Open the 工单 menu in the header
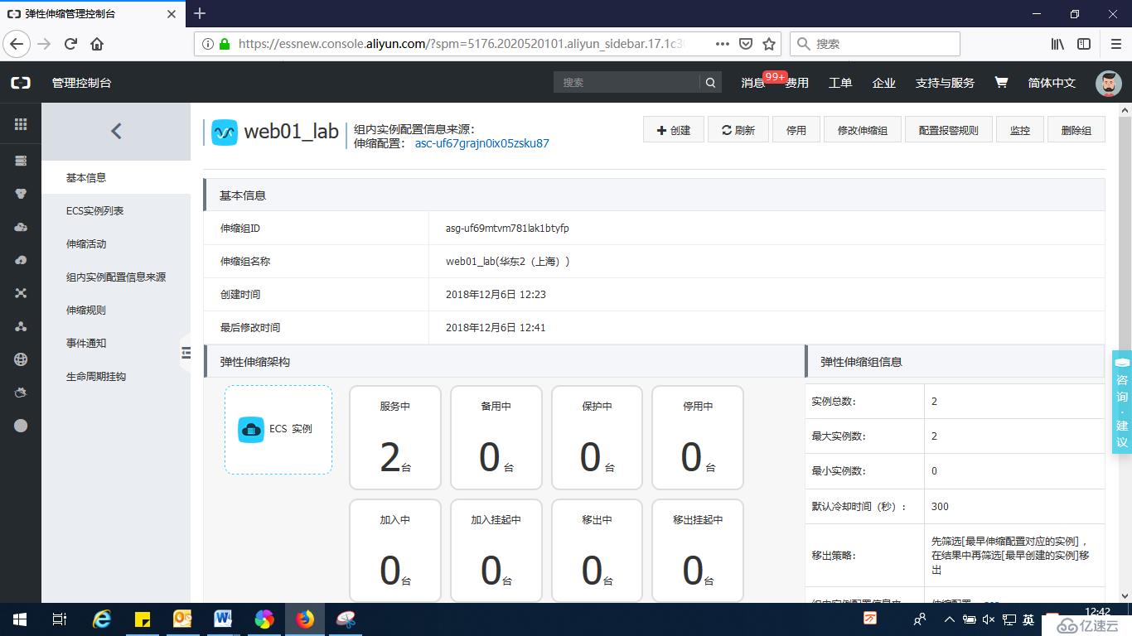1132x636 pixels. tap(840, 83)
